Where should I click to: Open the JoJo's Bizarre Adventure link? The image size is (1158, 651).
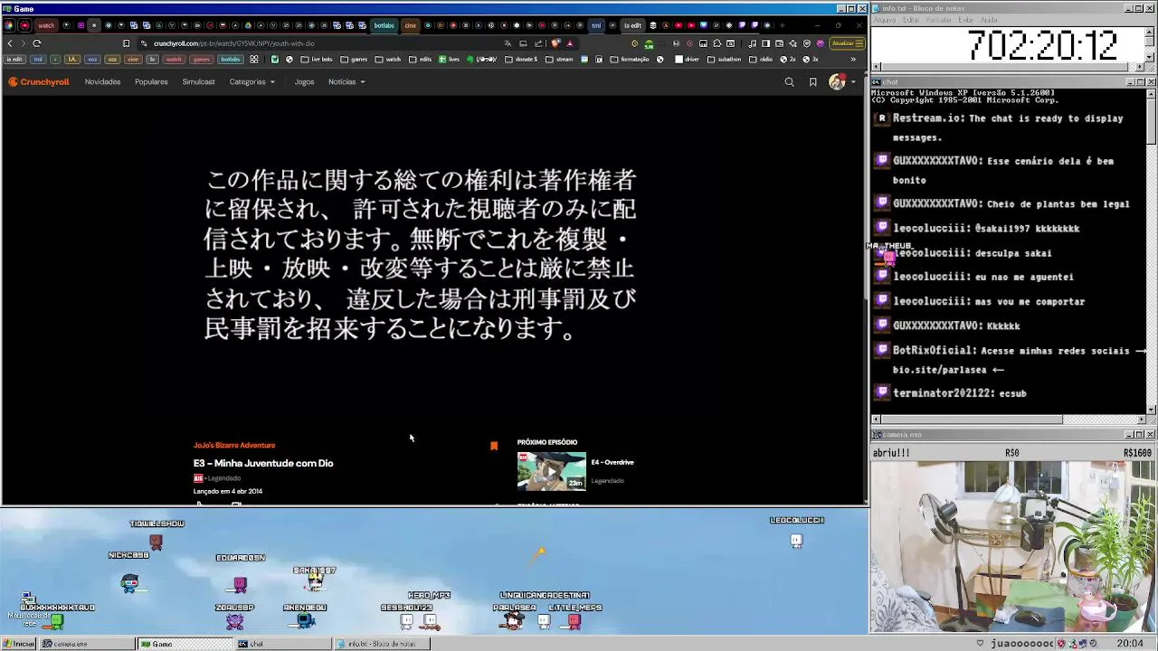point(234,445)
